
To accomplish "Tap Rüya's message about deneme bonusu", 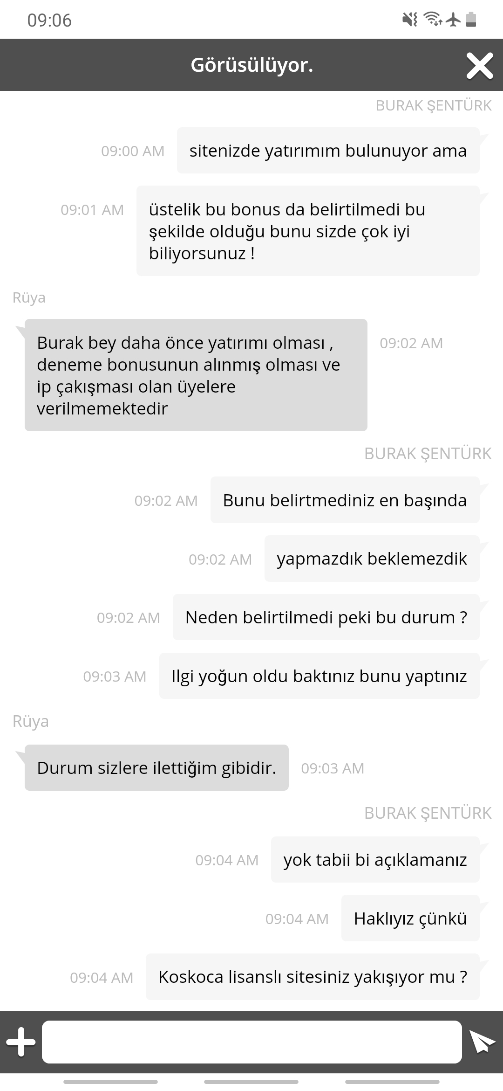I will click(x=196, y=375).
